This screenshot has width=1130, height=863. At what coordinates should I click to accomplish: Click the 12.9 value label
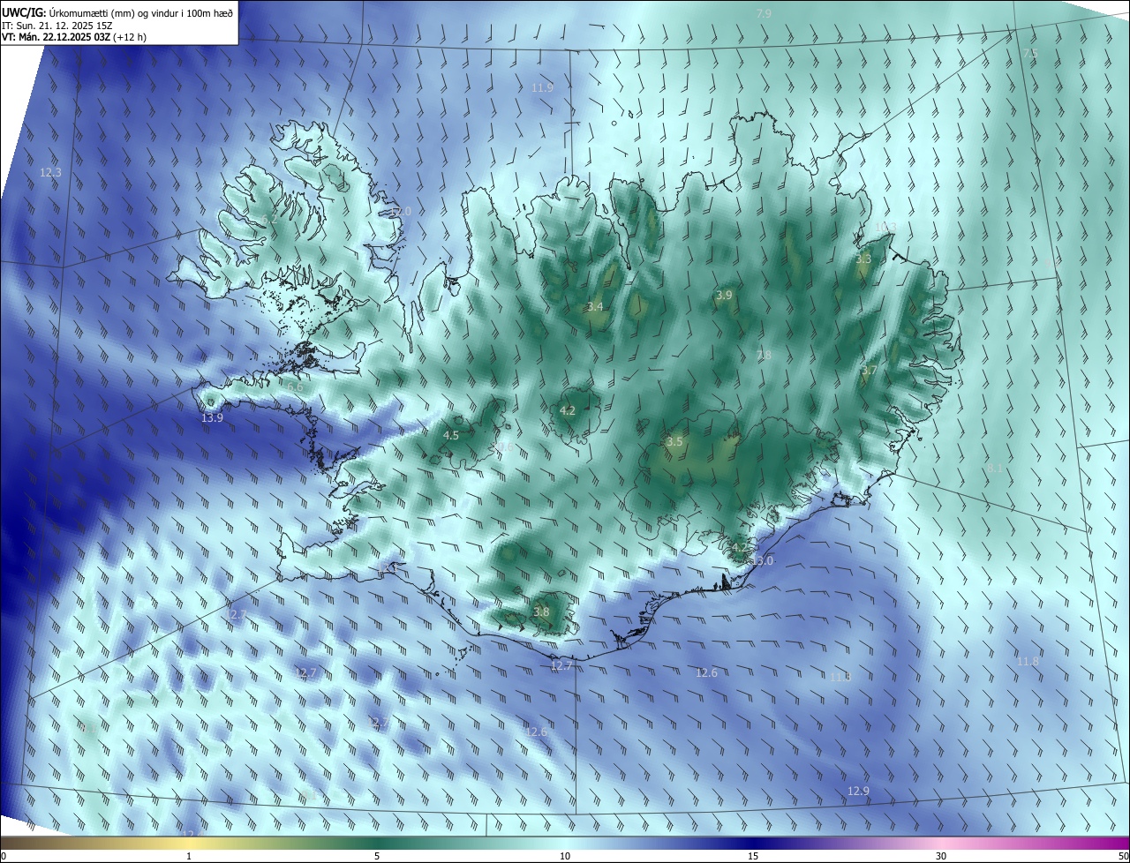(x=858, y=791)
